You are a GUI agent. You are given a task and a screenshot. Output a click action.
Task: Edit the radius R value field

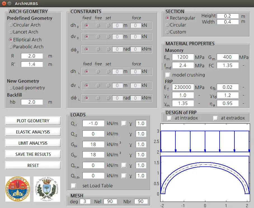pos(31,56)
